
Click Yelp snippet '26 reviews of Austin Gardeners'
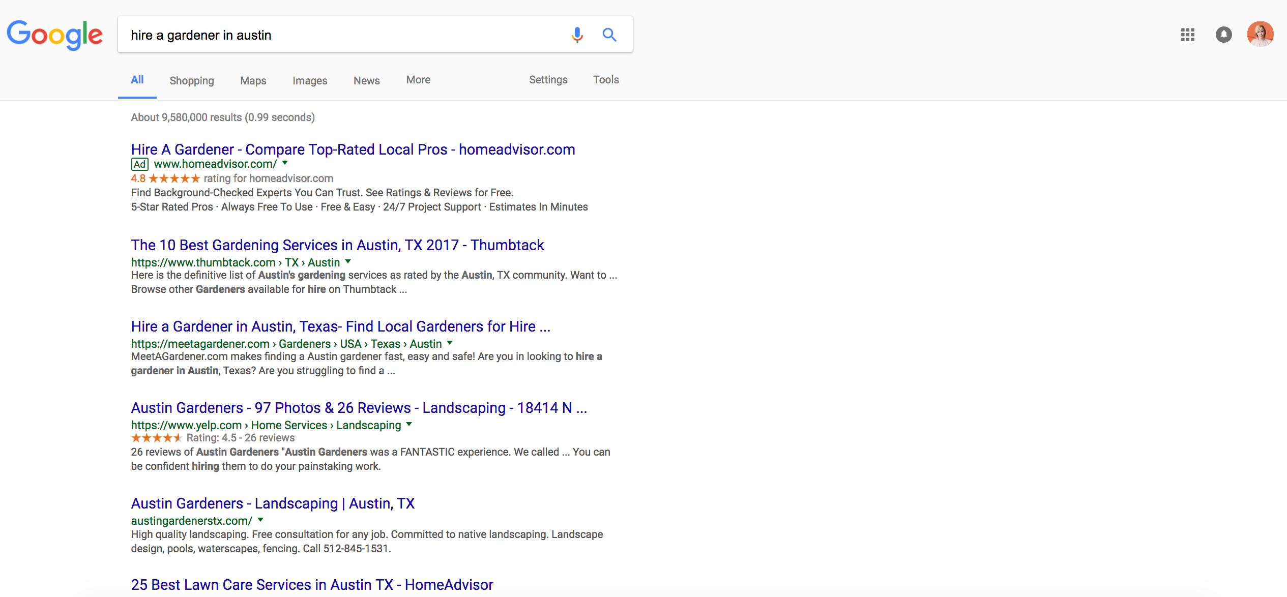(371, 459)
